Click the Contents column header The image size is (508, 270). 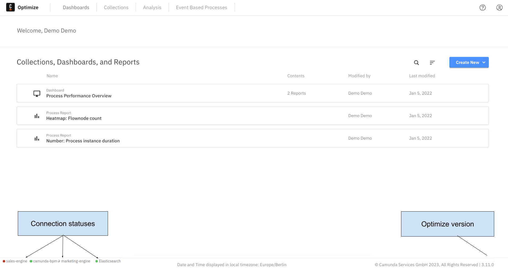296,76
